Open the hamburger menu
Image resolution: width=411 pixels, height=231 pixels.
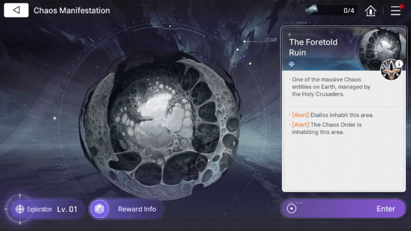(396, 11)
